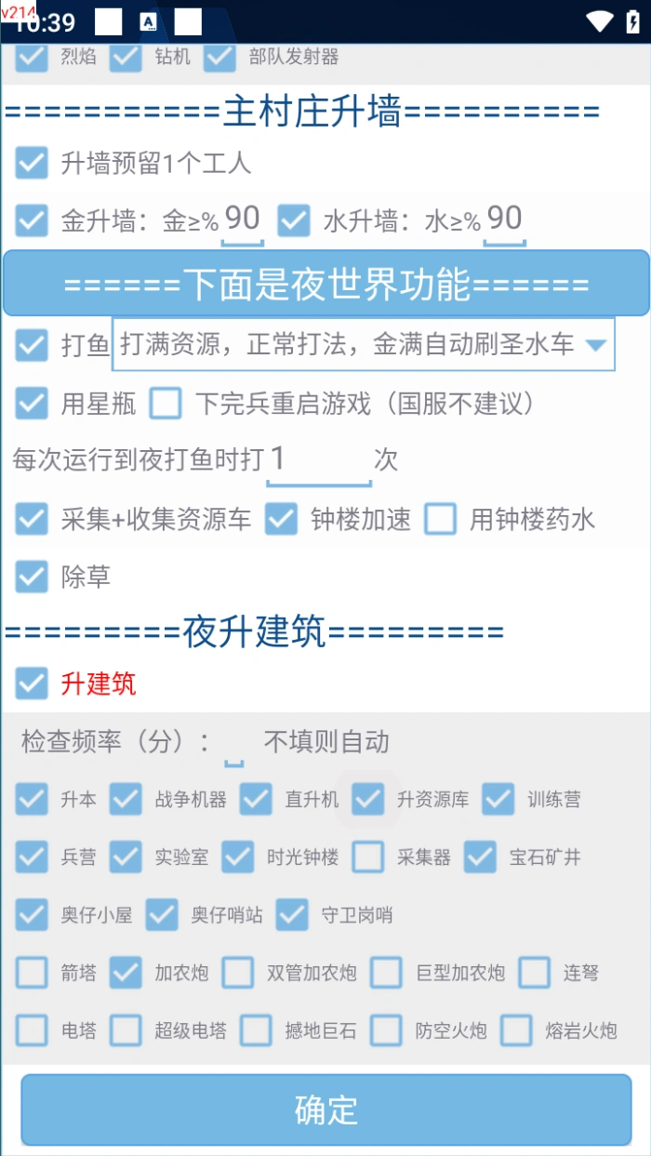Screen dimensions: 651x1156
Task: Enable upgrading 箭塔 checkbox
Action: coord(32,973)
